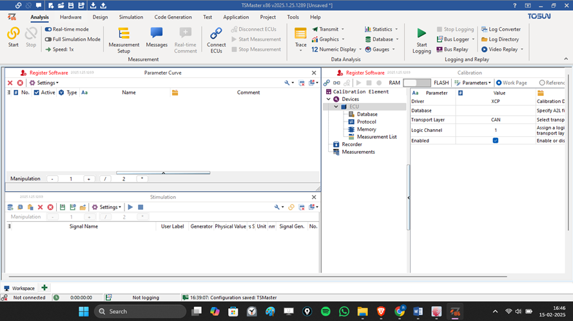Toggle Real-time mode switch

(48, 29)
